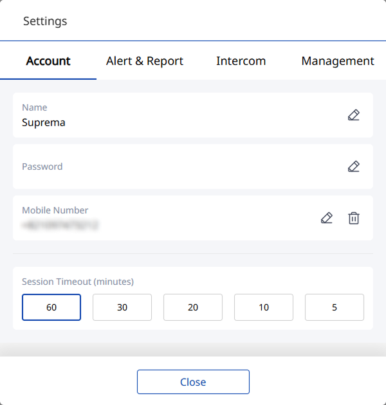Select the 60 minute session timeout
Screen dimensions: 386x405
(51, 307)
